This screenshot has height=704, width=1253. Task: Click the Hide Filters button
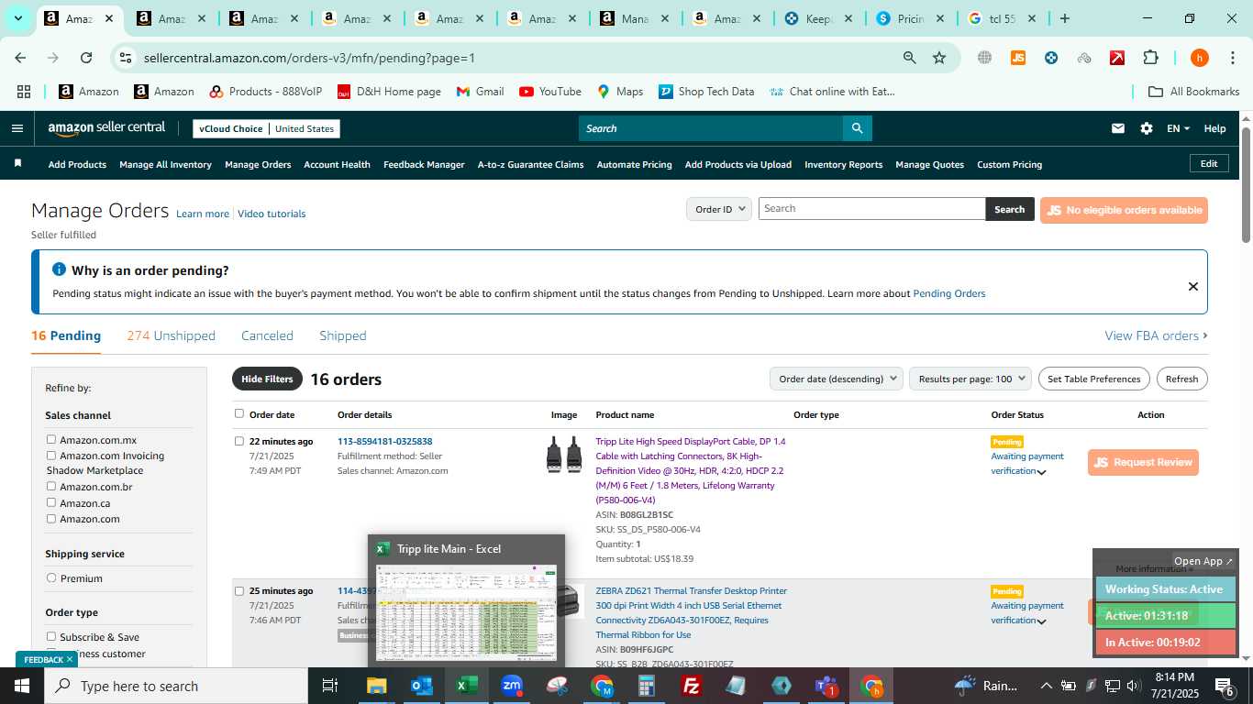[267, 379]
